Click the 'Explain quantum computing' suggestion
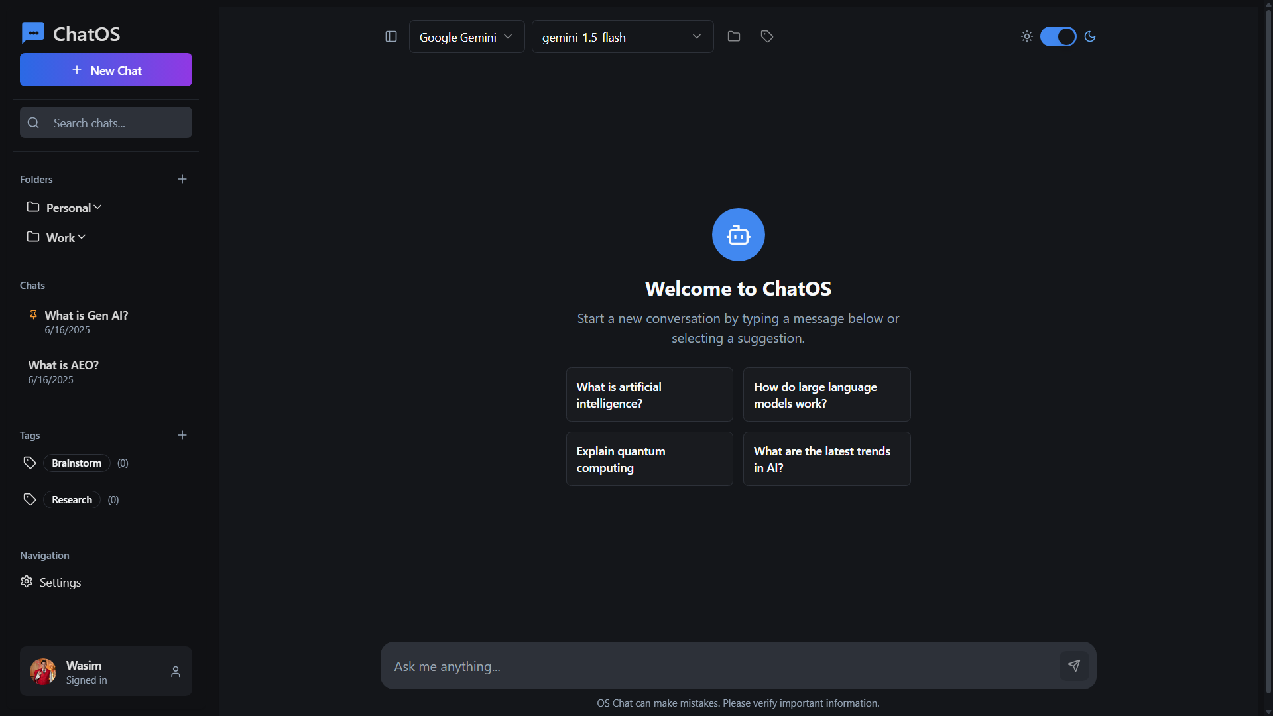 [x=648, y=459]
